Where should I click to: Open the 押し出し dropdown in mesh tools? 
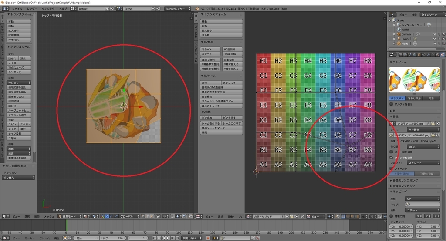[19, 83]
